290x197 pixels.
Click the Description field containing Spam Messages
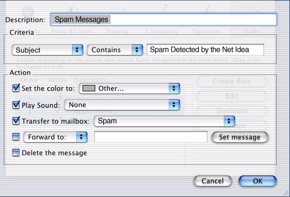pos(164,20)
